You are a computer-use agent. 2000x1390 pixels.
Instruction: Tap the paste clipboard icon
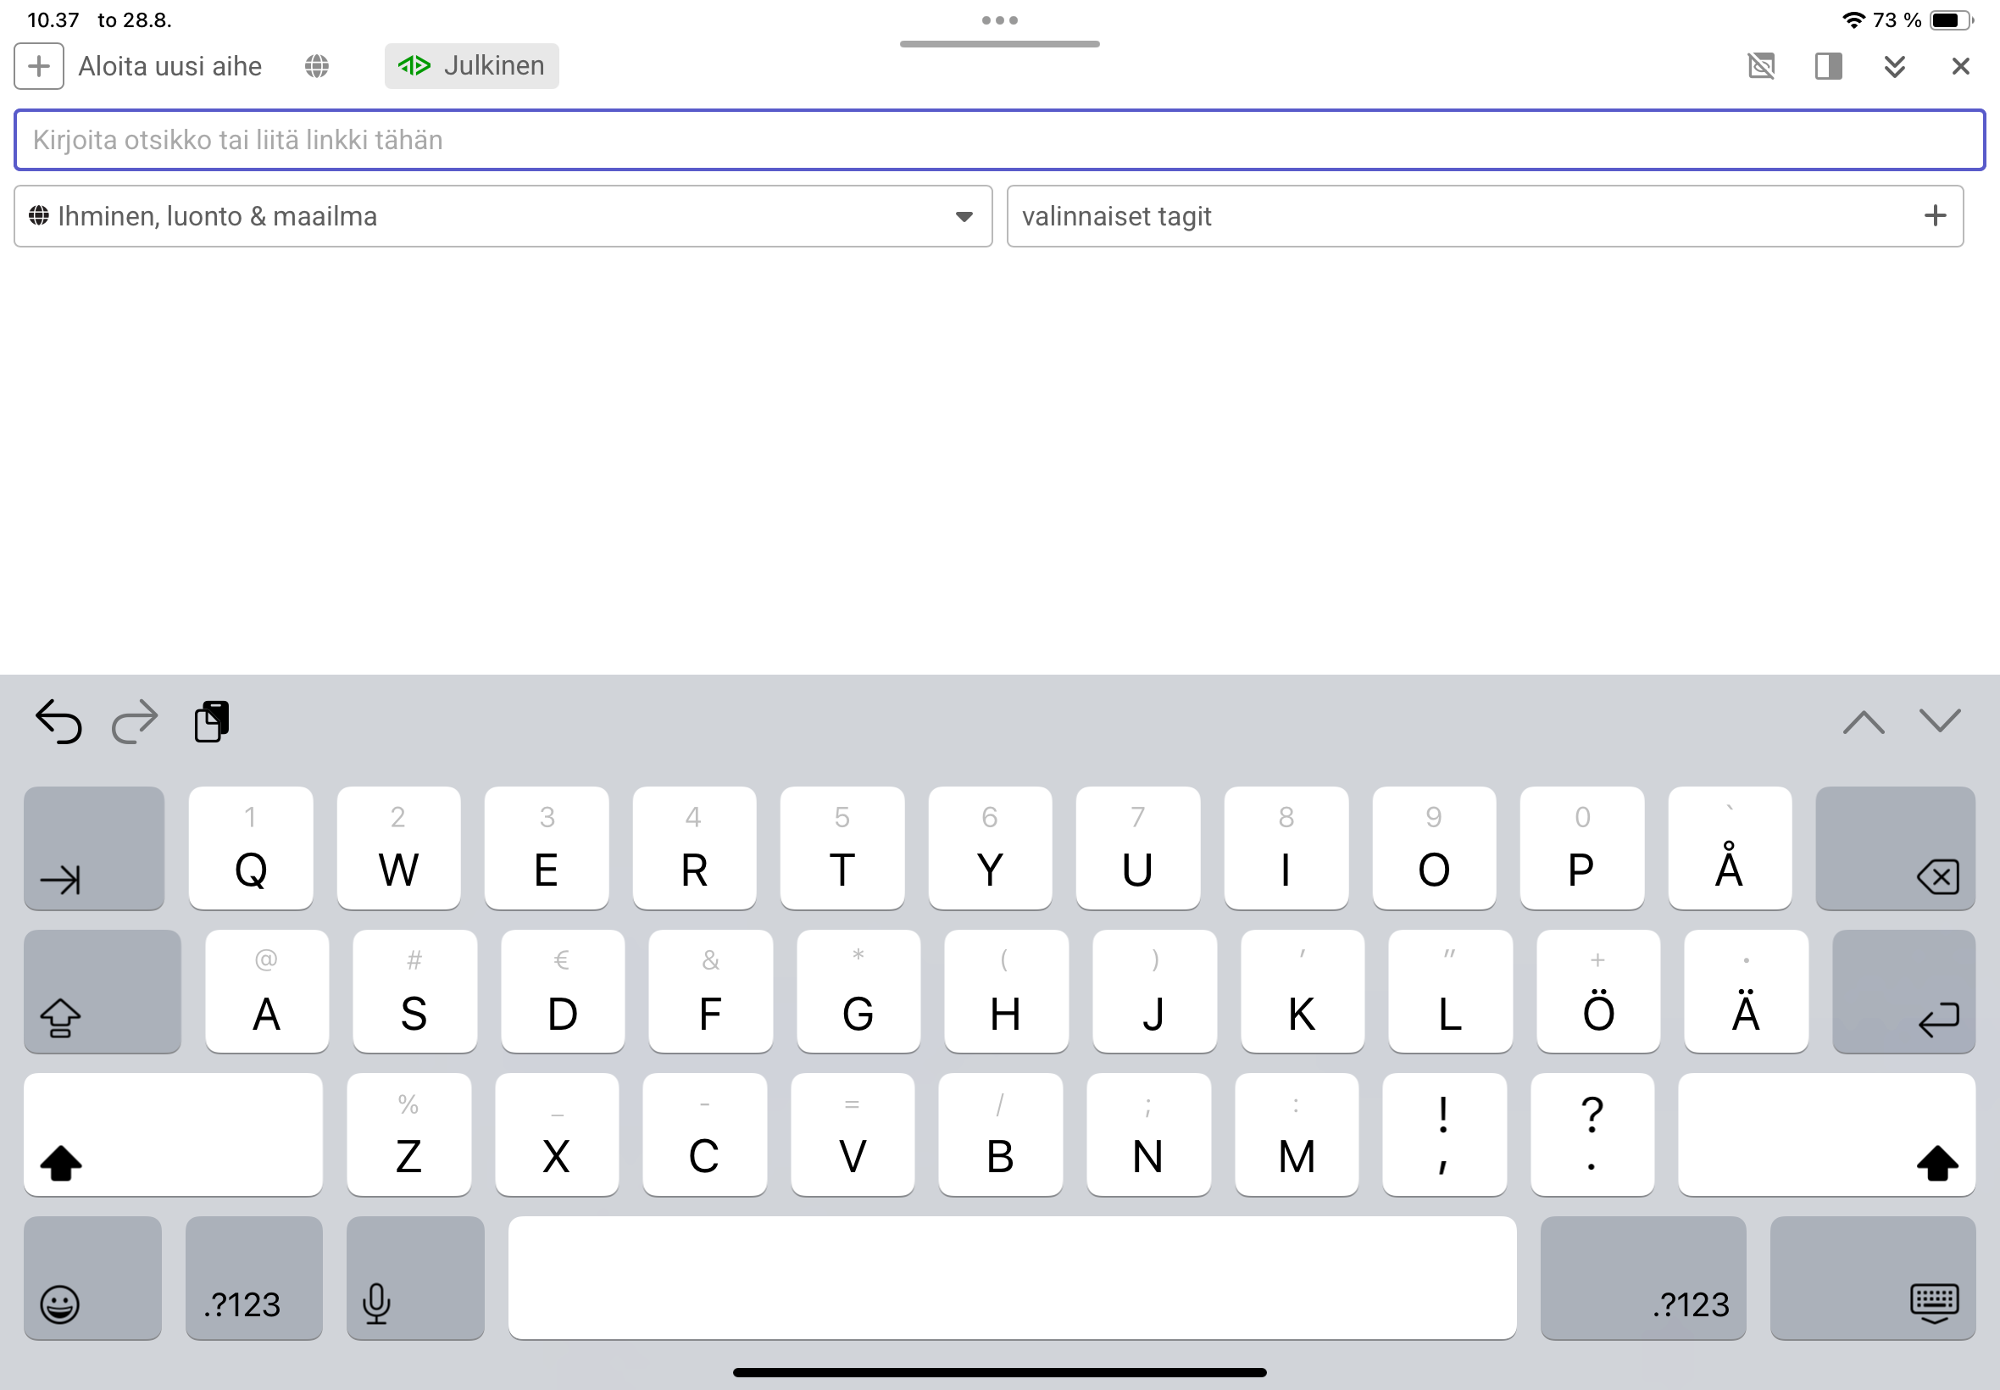[x=212, y=722]
